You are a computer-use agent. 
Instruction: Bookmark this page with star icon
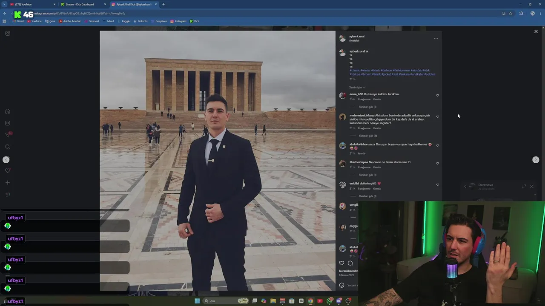[x=511, y=14]
